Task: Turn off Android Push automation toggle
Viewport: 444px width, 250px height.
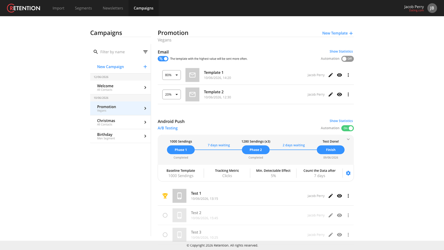Action: pyautogui.click(x=347, y=128)
